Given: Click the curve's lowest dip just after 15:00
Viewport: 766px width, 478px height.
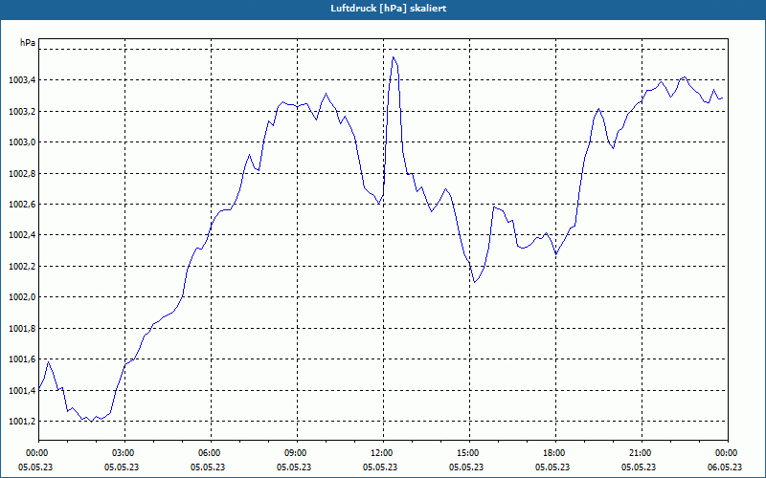Looking at the screenshot, I should pos(474,282).
